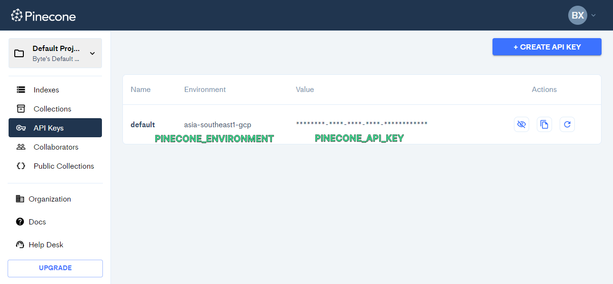Switch to API Keys section
Image resolution: width=613 pixels, height=284 pixels.
pyautogui.click(x=49, y=128)
